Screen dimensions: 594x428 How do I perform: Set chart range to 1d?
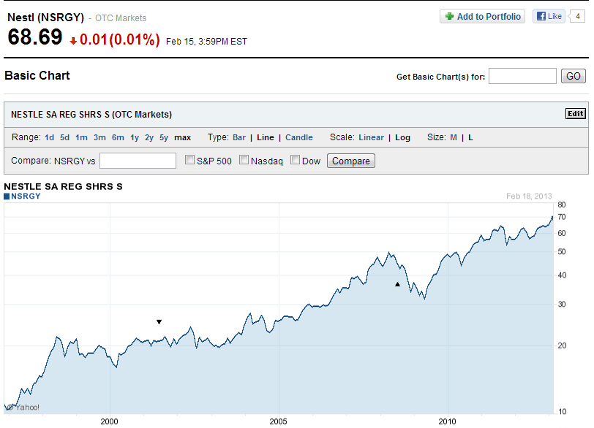point(49,137)
